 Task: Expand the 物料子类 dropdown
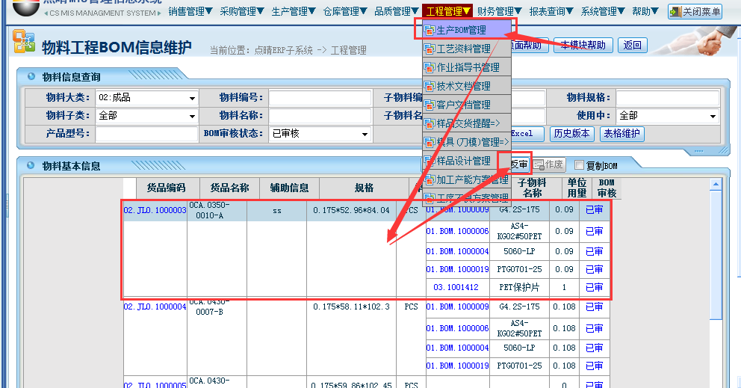(x=192, y=117)
